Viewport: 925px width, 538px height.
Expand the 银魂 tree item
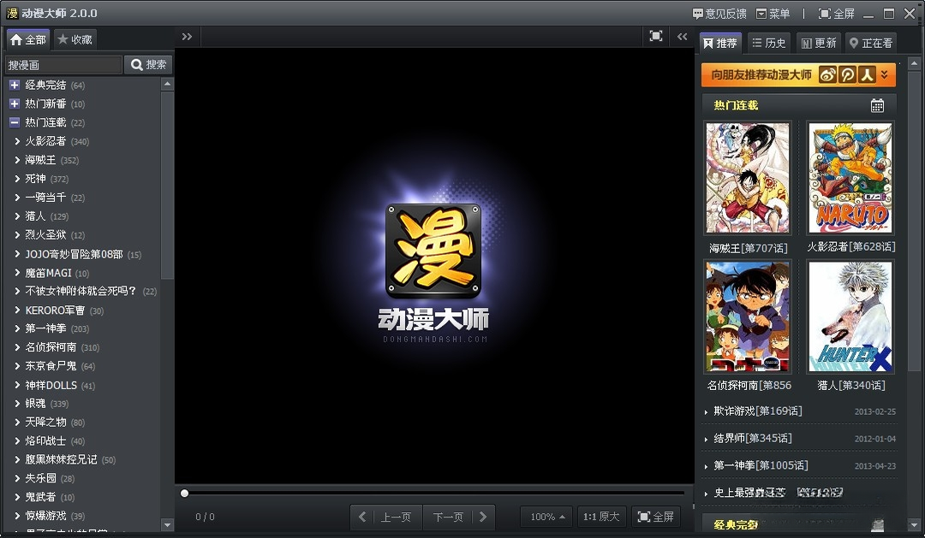click(17, 404)
